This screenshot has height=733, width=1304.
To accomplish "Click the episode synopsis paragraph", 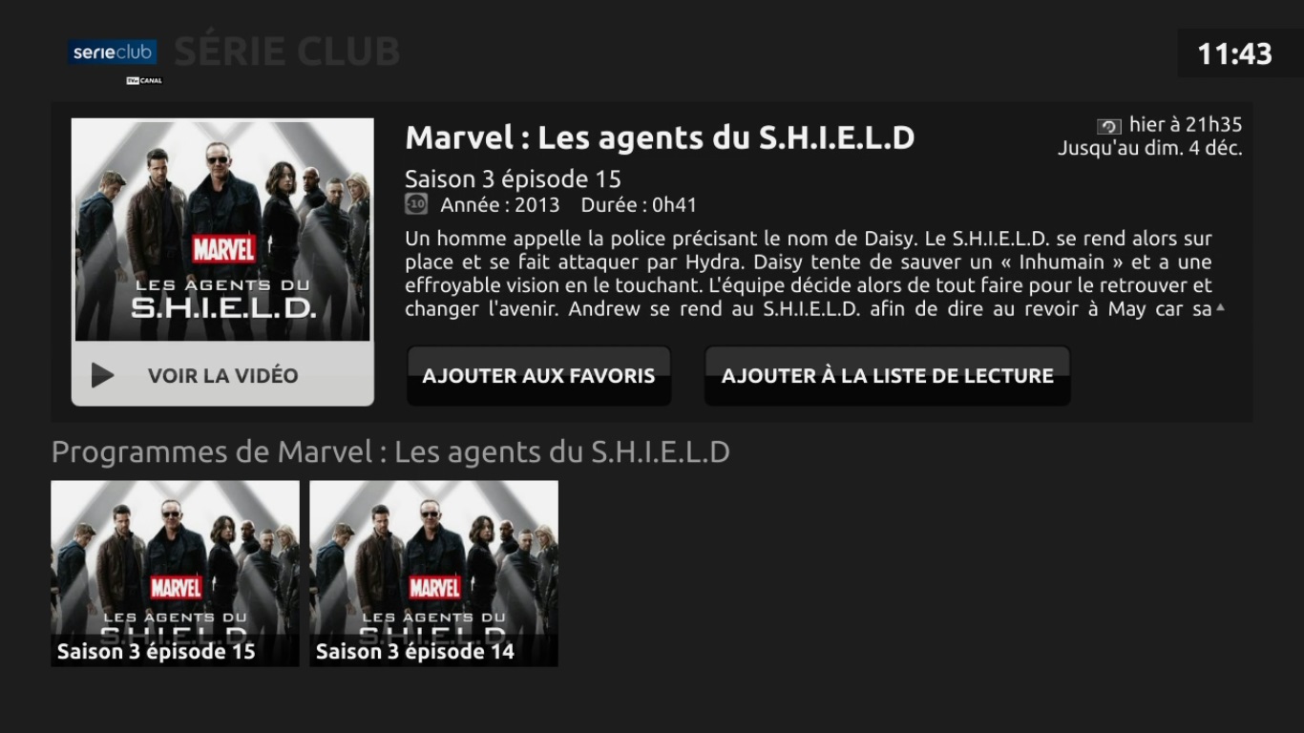I will pos(809,273).
